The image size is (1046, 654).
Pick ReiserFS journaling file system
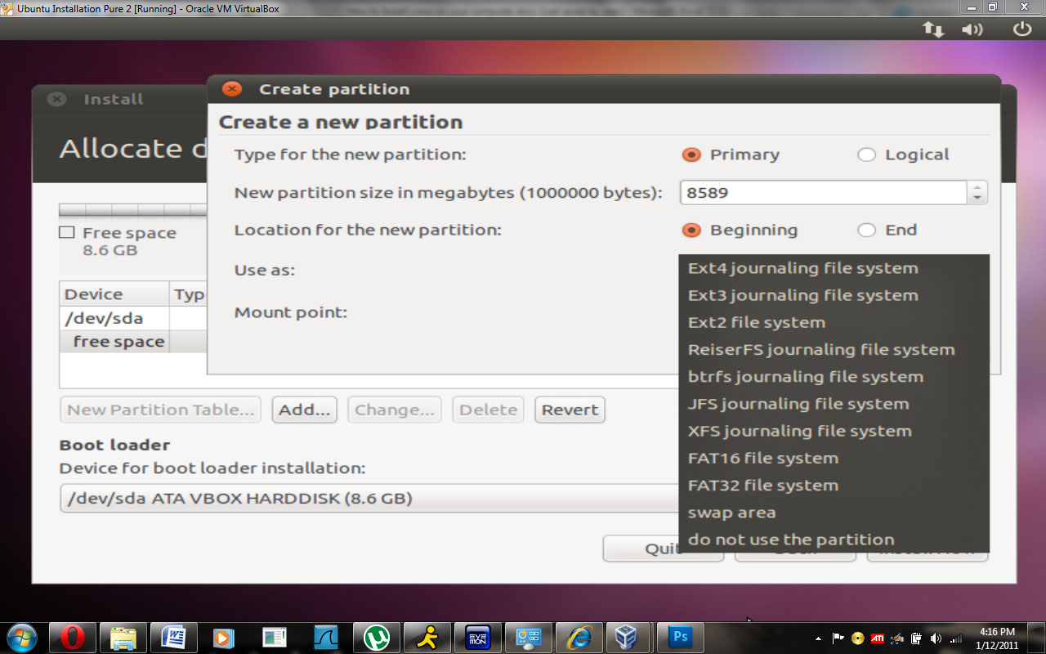click(834, 349)
